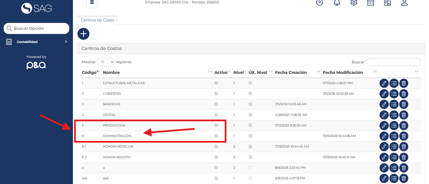Open the company building icon
The width and height of the screenshot is (429, 184).
click(x=387, y=3)
